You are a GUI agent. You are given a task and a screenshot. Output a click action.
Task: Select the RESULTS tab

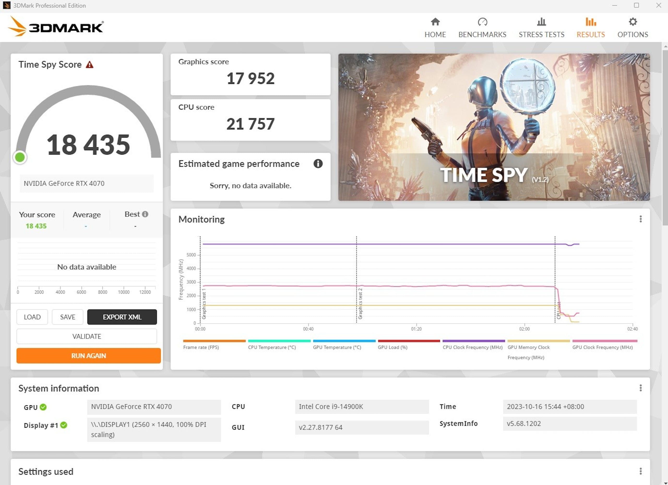[x=591, y=28]
